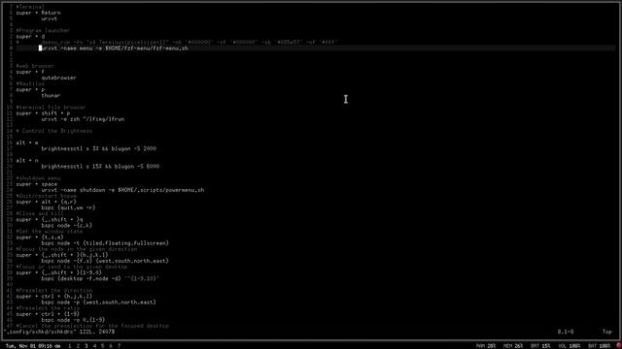Click the 'alt + n' binding line
This screenshot has height=349, width=622.
tap(27, 161)
